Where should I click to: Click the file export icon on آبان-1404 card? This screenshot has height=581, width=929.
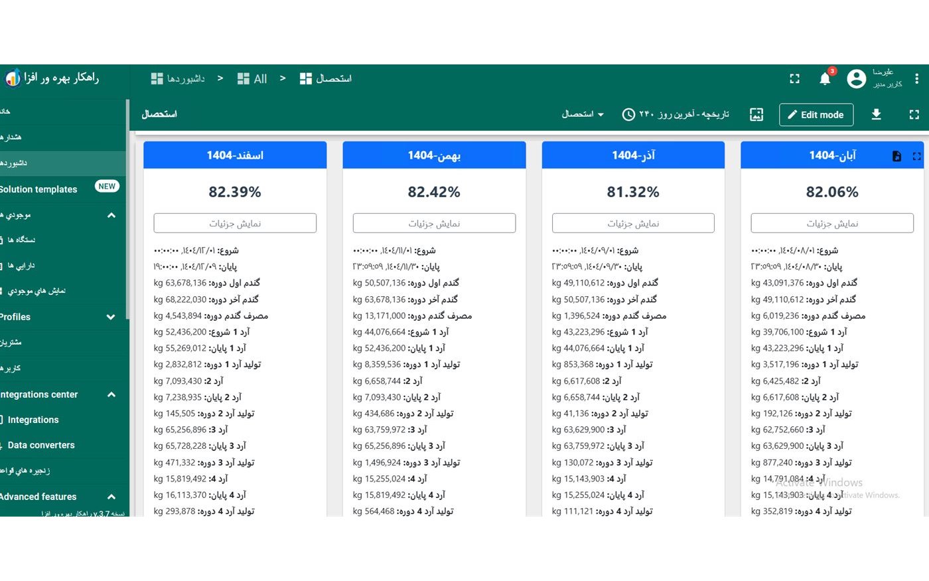coord(896,156)
